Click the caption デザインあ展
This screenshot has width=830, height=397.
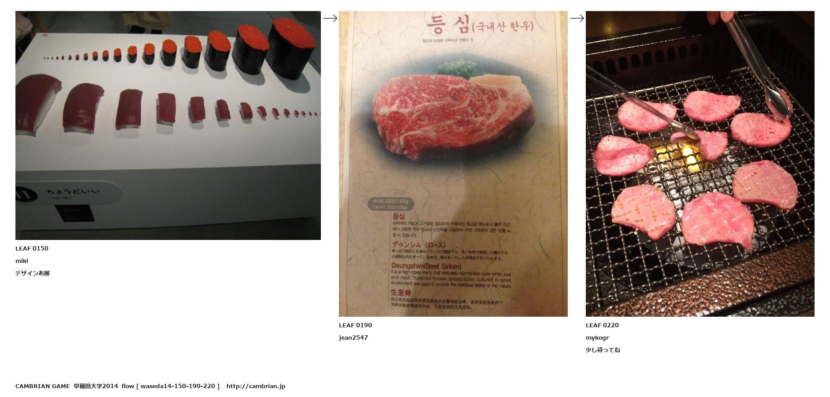coord(33,273)
